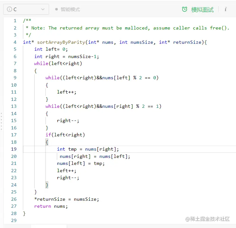Click 'int tmp = nums[right];' line
The height and width of the screenshot is (228, 236).
tap(88, 149)
